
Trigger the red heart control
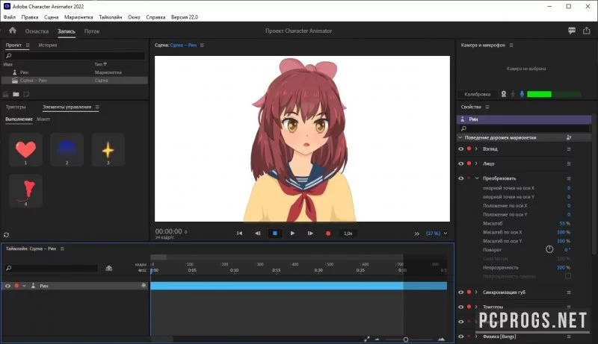tap(25, 149)
